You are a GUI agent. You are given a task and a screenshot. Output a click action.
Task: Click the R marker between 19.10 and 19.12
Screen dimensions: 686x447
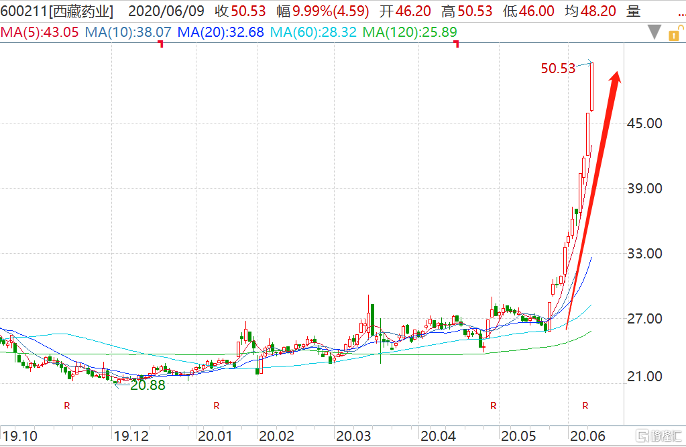(67, 406)
